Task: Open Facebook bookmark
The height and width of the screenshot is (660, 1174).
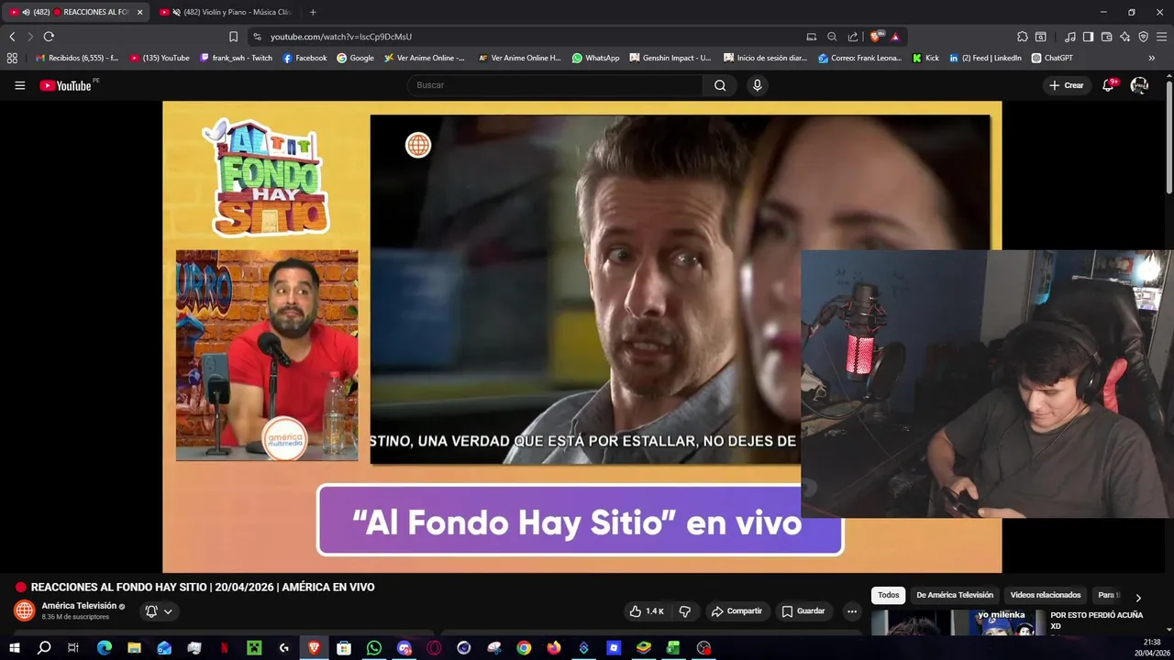Action: pos(305,58)
